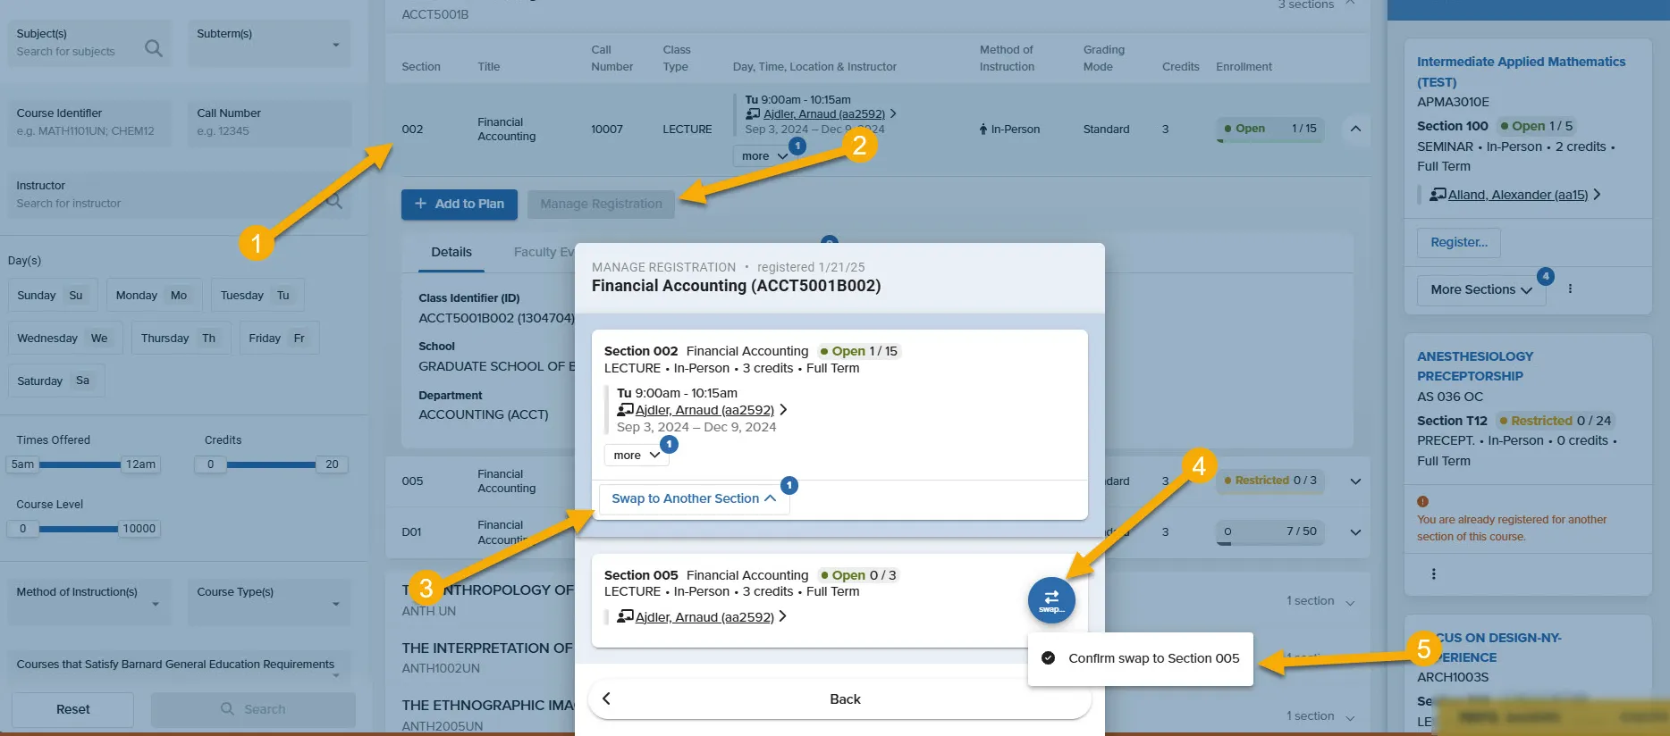Click instructor icon next to Alland, Alexander
Viewport: 1670px width, 736px height.
click(1438, 194)
